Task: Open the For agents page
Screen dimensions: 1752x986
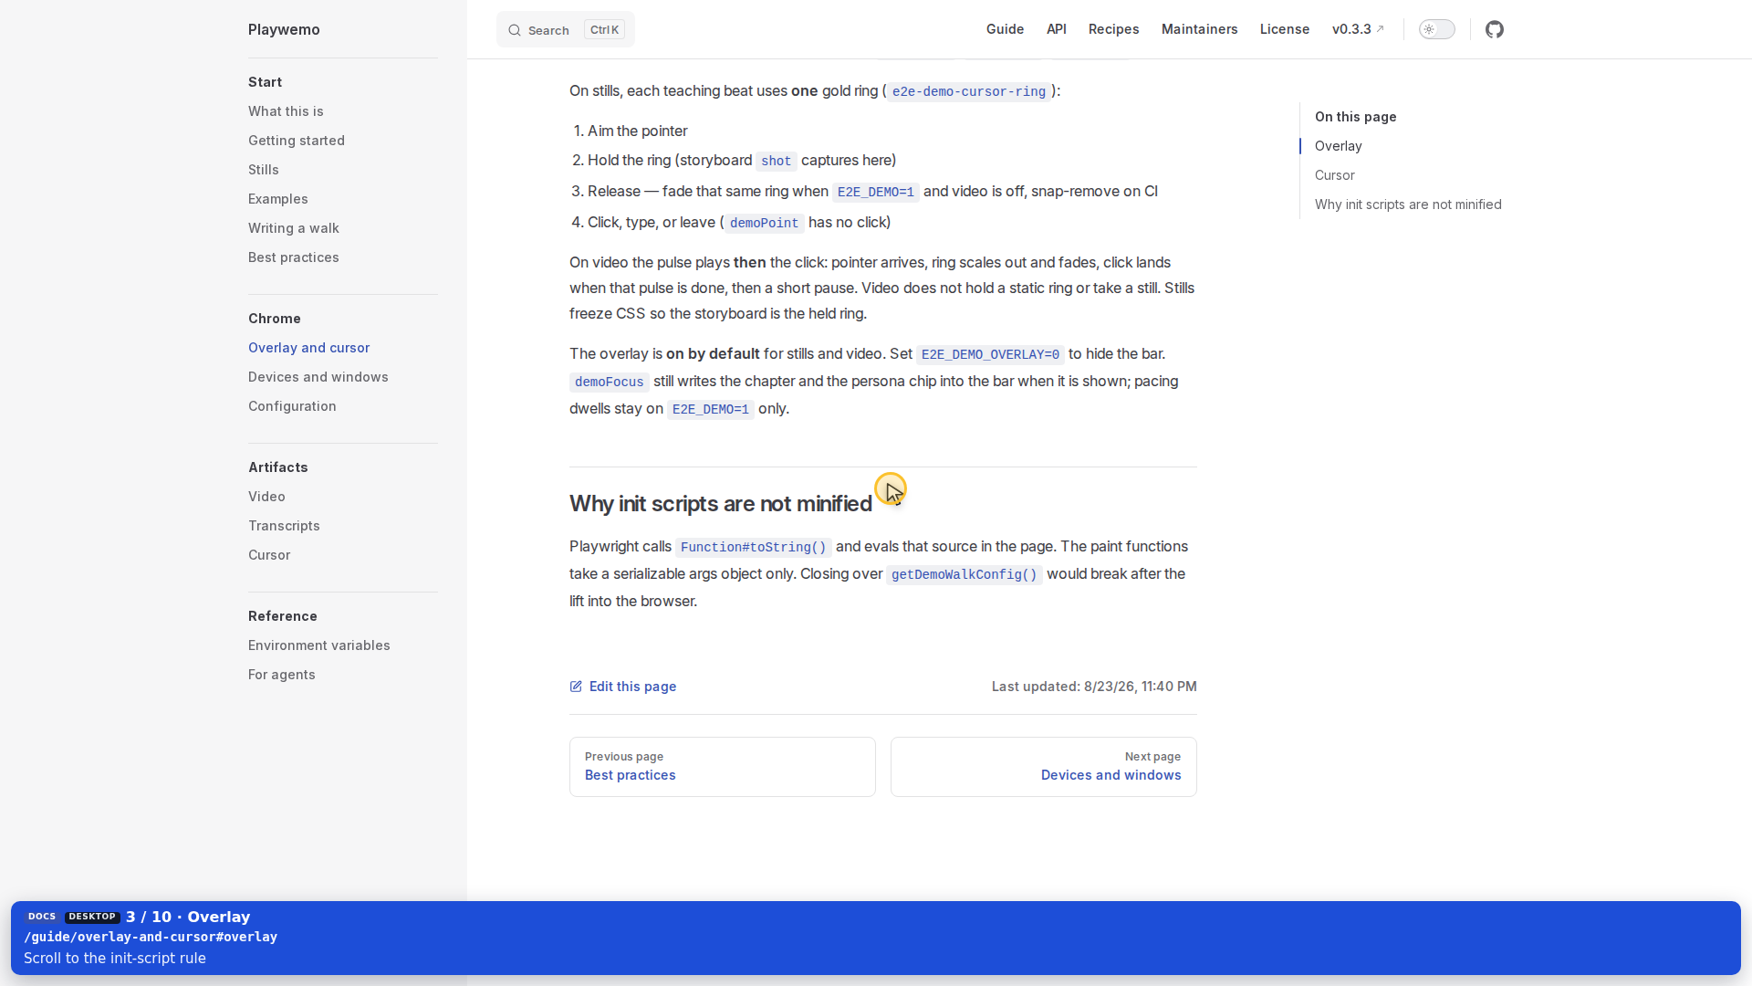Action: 282,675
